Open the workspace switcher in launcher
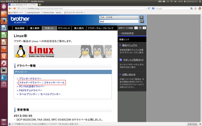 click(x=4, y=84)
